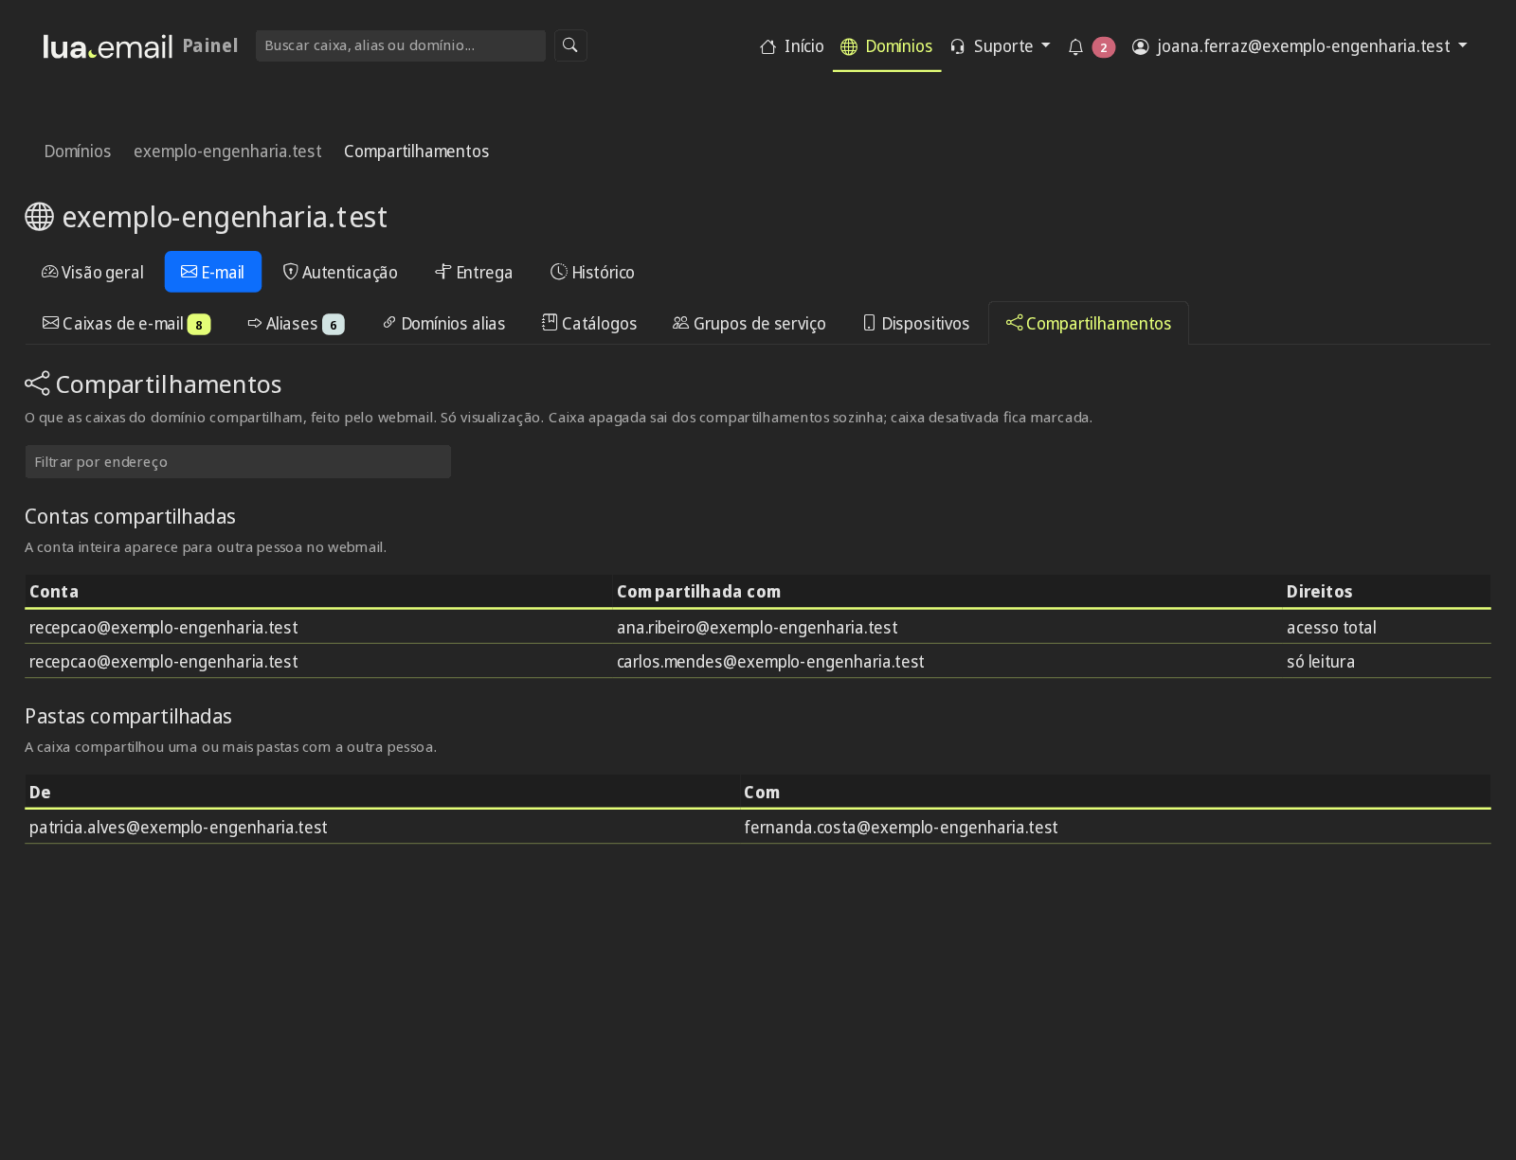Click the search magnifier button
Image resolution: width=1516 pixels, height=1160 pixels.
tap(570, 45)
